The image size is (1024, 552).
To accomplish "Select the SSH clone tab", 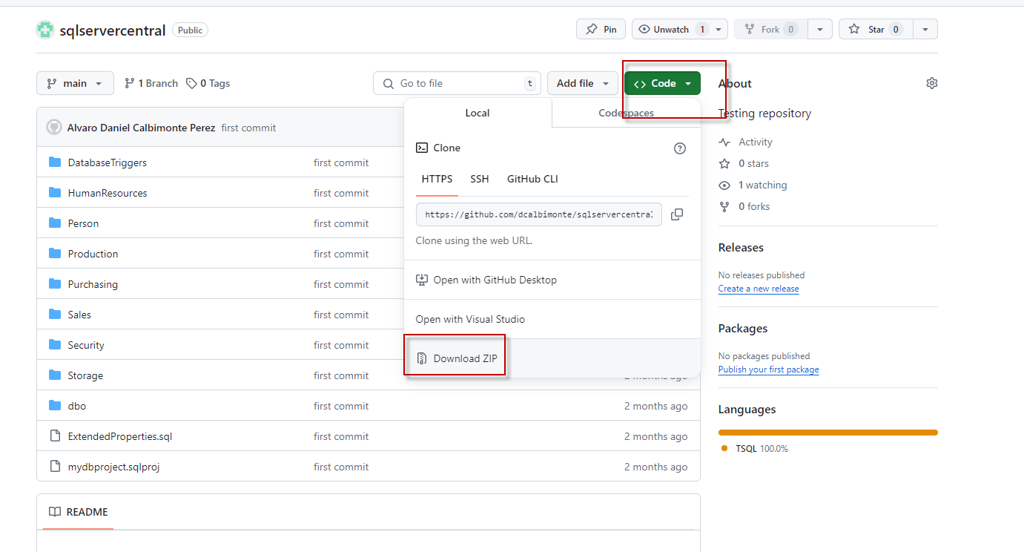I will [479, 179].
